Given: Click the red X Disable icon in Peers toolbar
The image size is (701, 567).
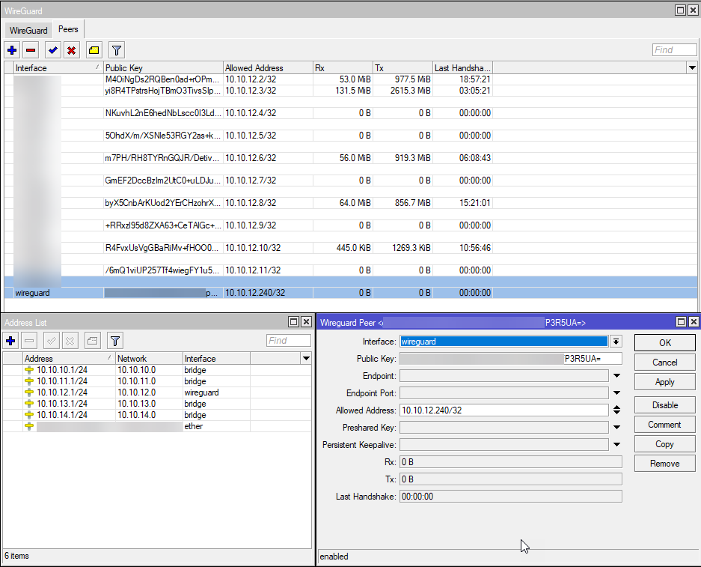Looking at the screenshot, I should tap(71, 50).
